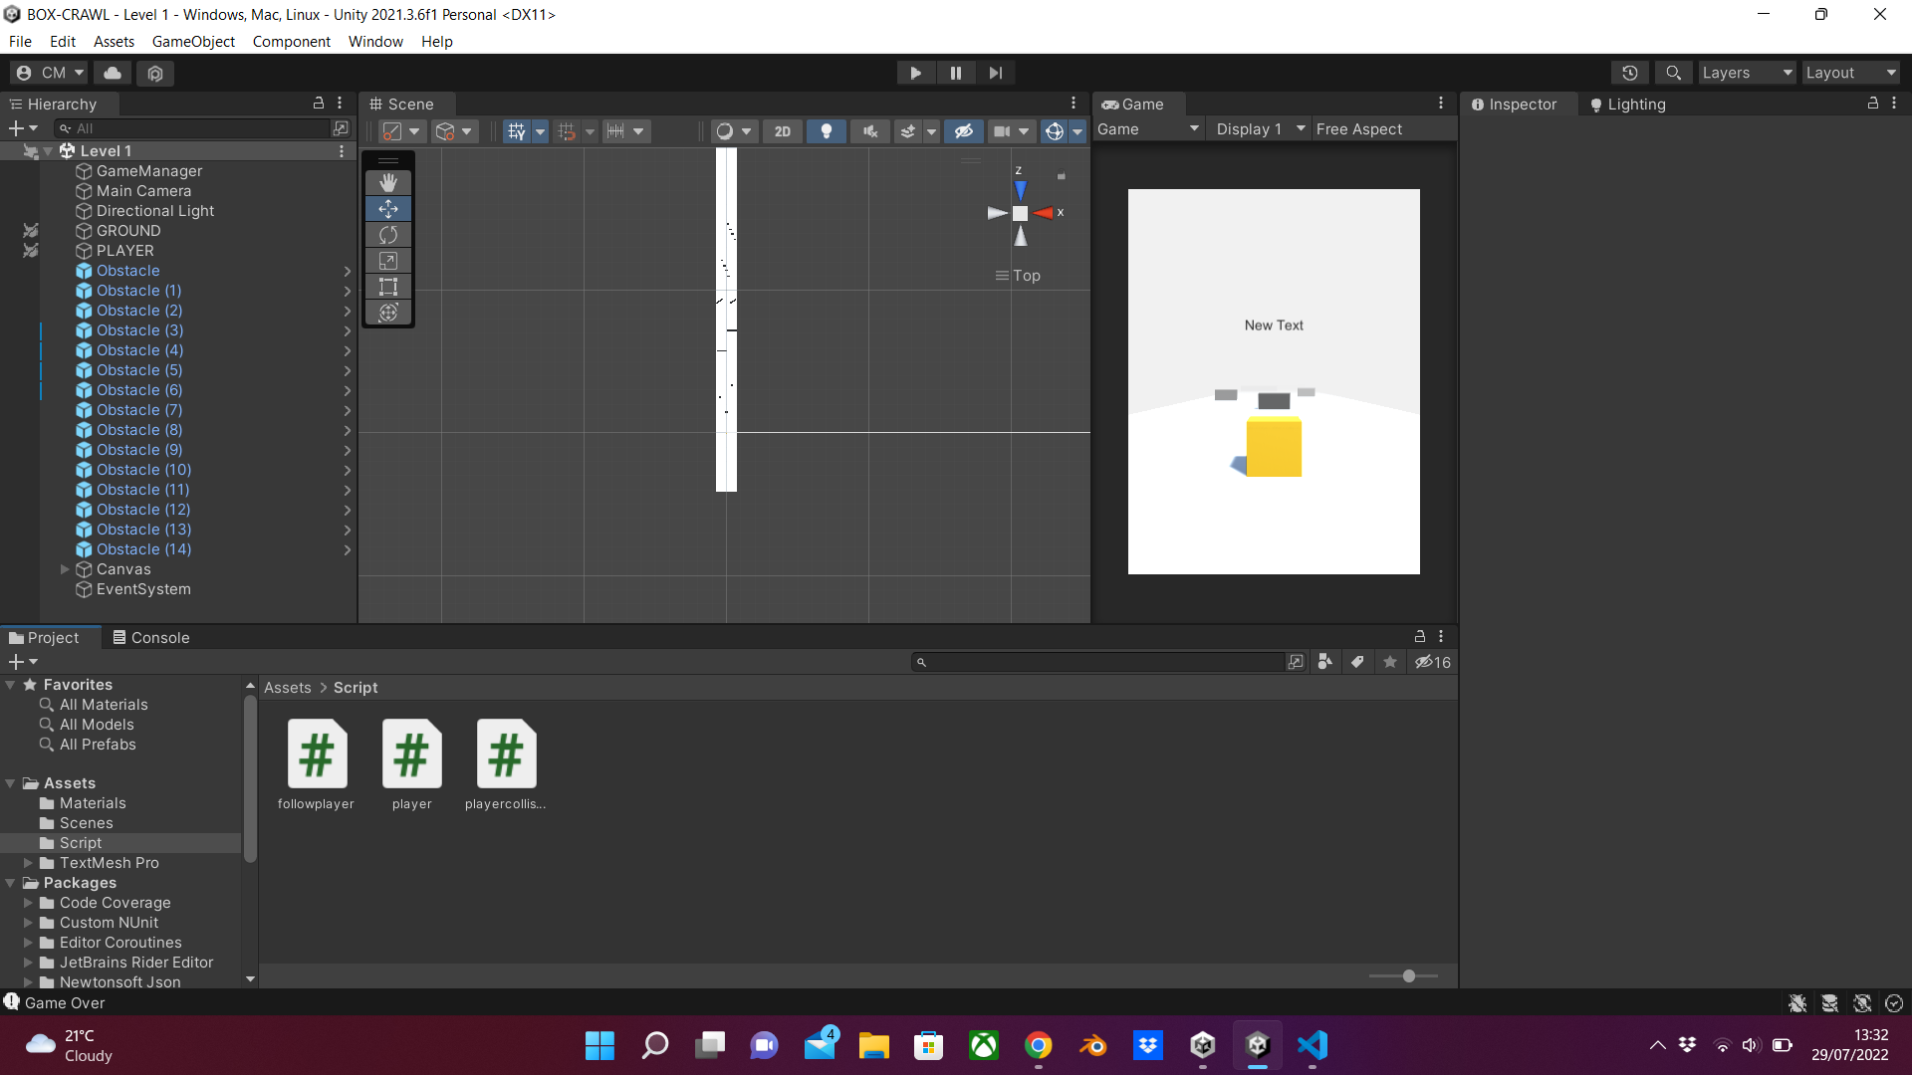This screenshot has width=1912, height=1075.
Task: Select Obstacle (7) in the Hierarchy
Action: pos(137,409)
